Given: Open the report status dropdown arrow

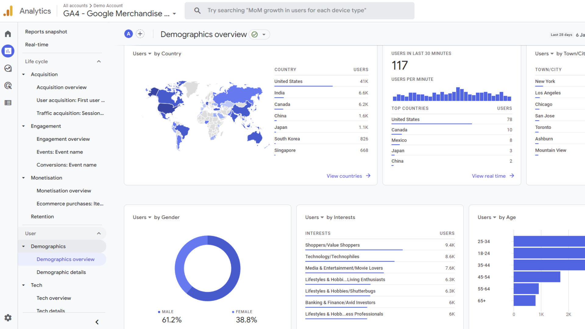Looking at the screenshot, I should click(x=264, y=34).
